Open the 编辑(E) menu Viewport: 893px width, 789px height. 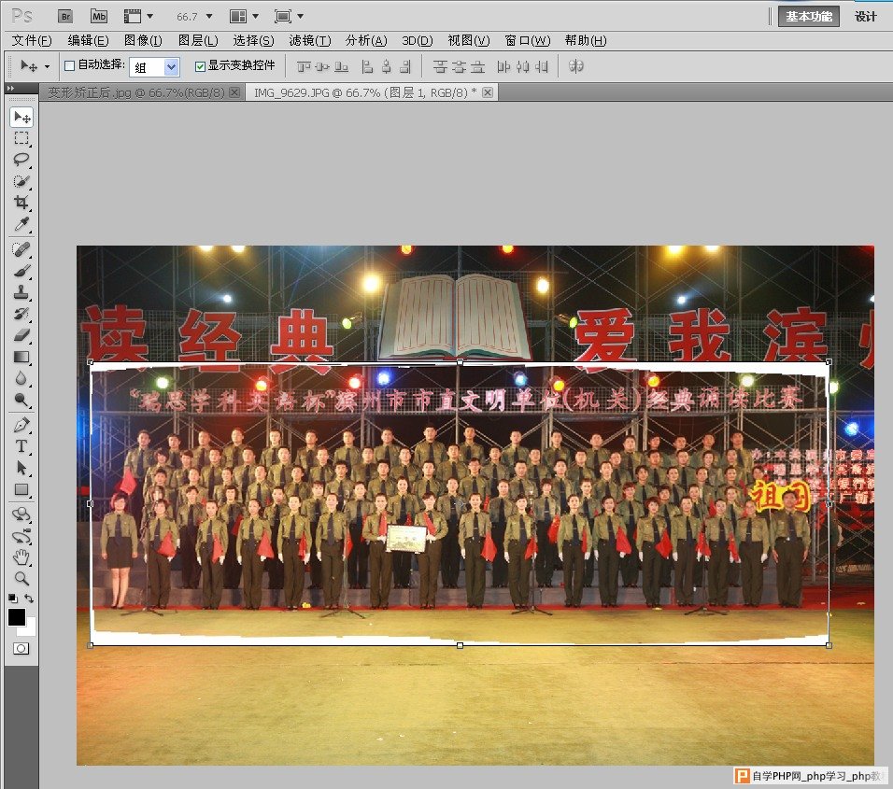coord(88,40)
